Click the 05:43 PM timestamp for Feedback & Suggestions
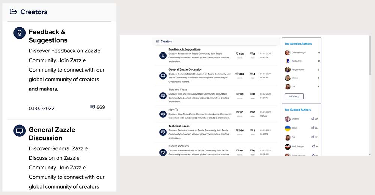Image resolution: width=375 pixels, height=195 pixels. (264, 58)
